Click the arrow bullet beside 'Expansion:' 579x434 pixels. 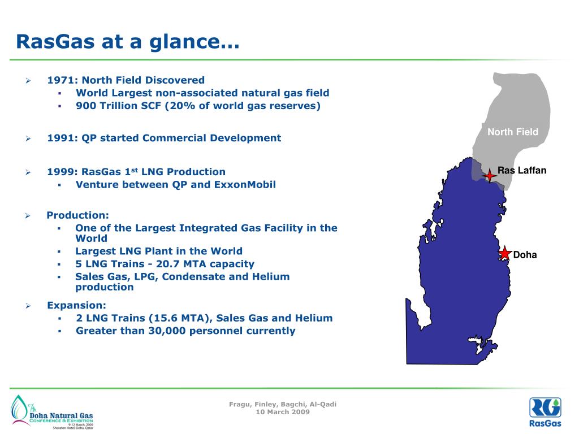tap(28, 306)
